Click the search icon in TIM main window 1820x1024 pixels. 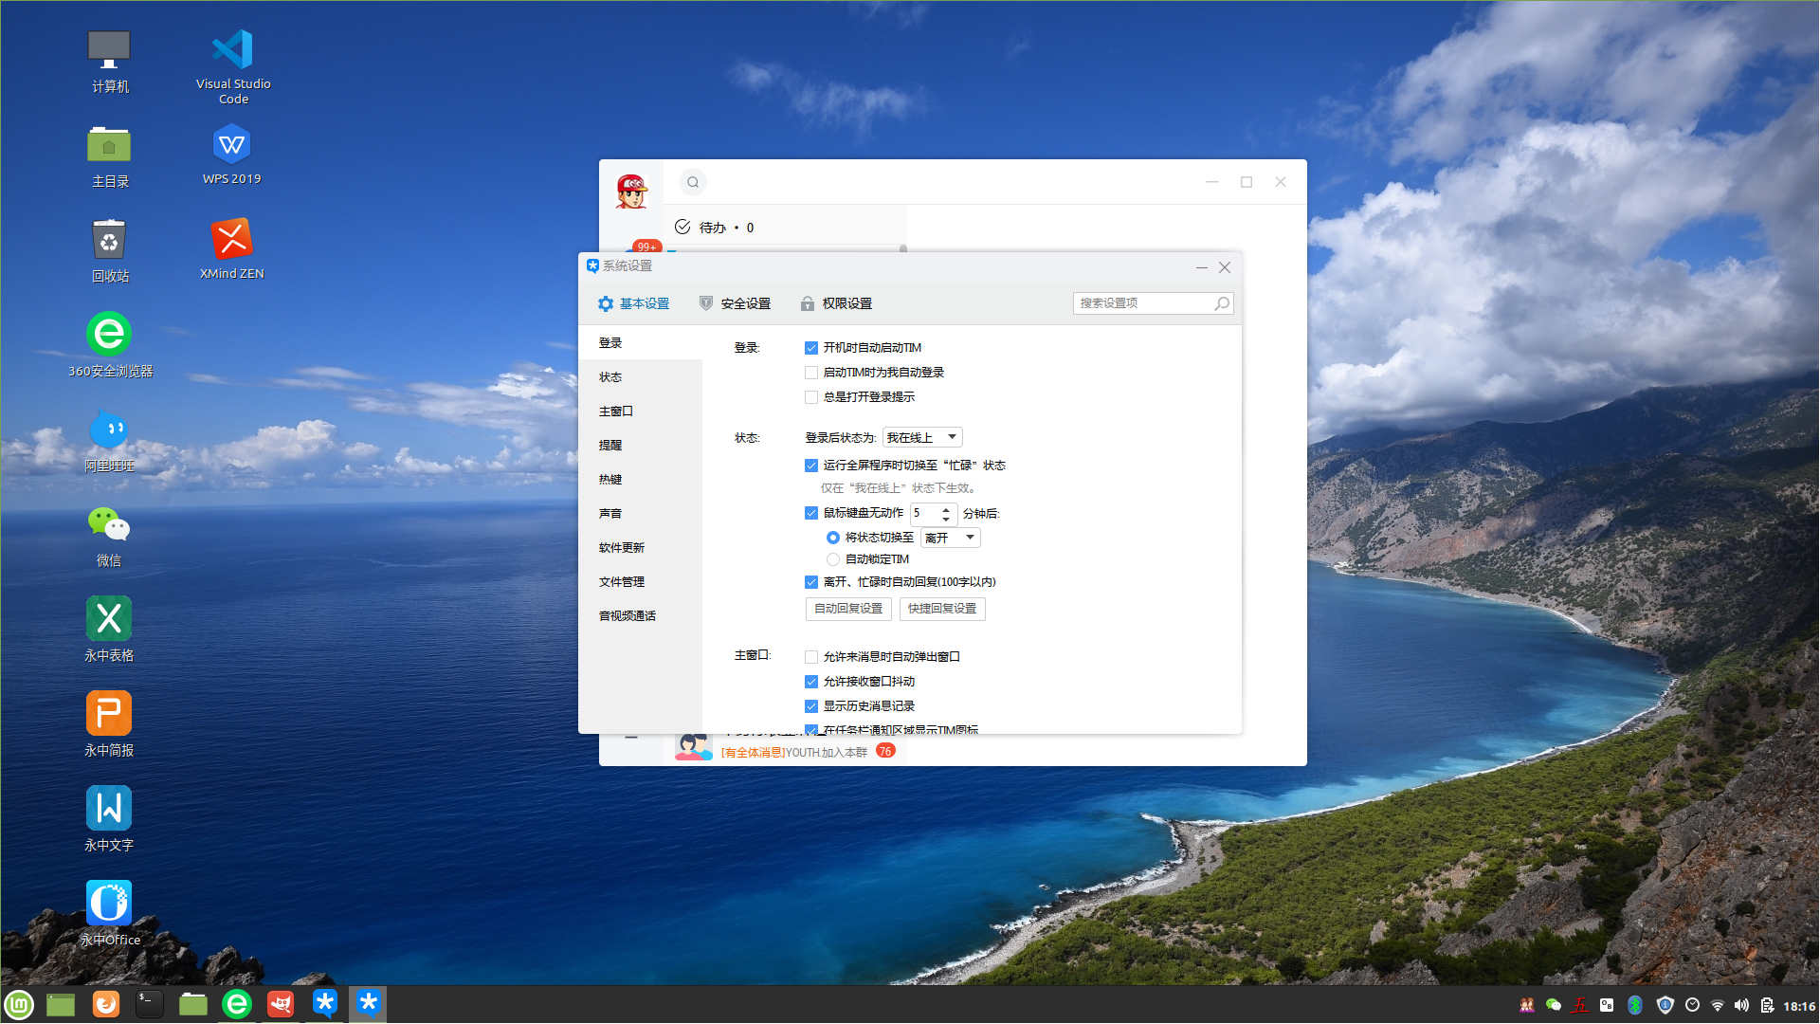(693, 182)
